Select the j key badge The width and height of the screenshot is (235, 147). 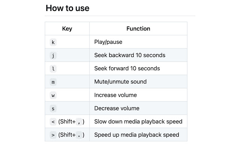pos(53,55)
